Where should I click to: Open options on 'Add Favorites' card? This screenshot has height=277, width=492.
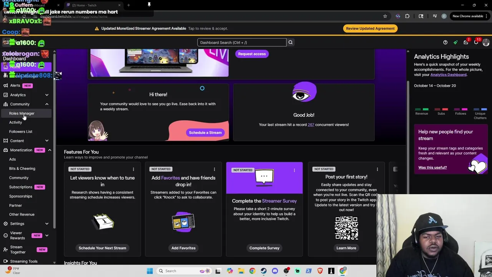click(x=214, y=169)
